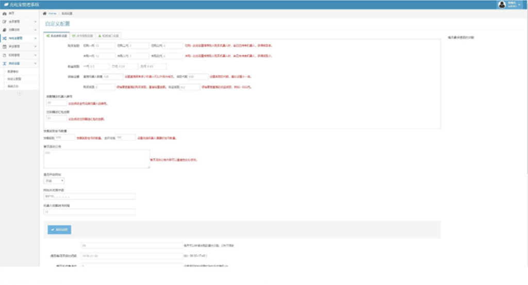Switch to the third settings tab
528x285 pixels.
108,36
